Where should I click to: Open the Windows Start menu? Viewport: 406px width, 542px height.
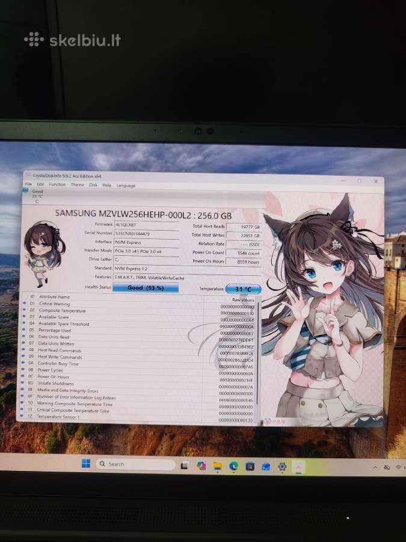click(x=86, y=464)
